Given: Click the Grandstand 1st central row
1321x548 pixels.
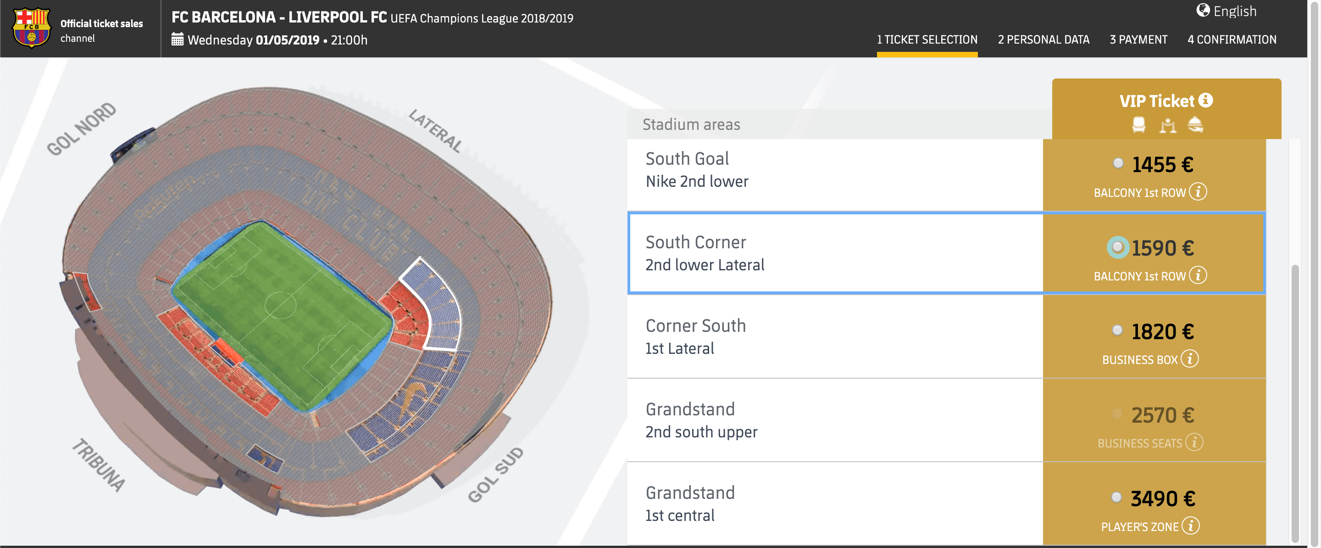Looking at the screenshot, I should pos(946,503).
